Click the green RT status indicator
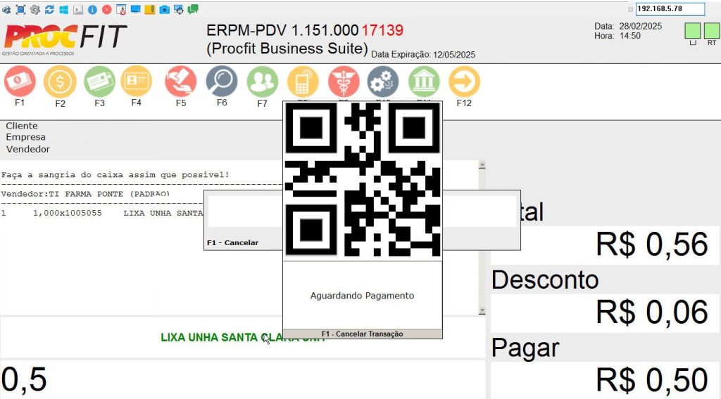Viewport: 721px width, 399px height. pyautogui.click(x=712, y=31)
